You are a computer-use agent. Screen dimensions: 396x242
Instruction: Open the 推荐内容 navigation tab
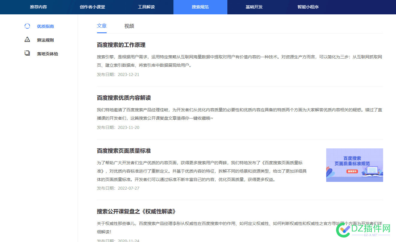[38, 7]
